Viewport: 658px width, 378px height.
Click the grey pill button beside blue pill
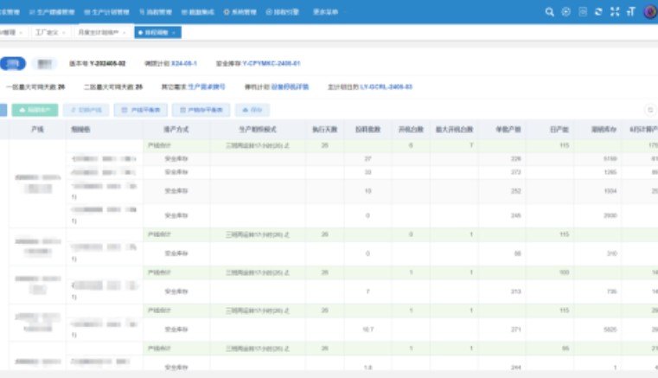(45, 63)
